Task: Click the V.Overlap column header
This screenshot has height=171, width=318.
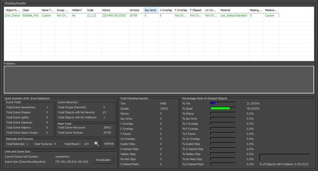Action: click(166, 10)
